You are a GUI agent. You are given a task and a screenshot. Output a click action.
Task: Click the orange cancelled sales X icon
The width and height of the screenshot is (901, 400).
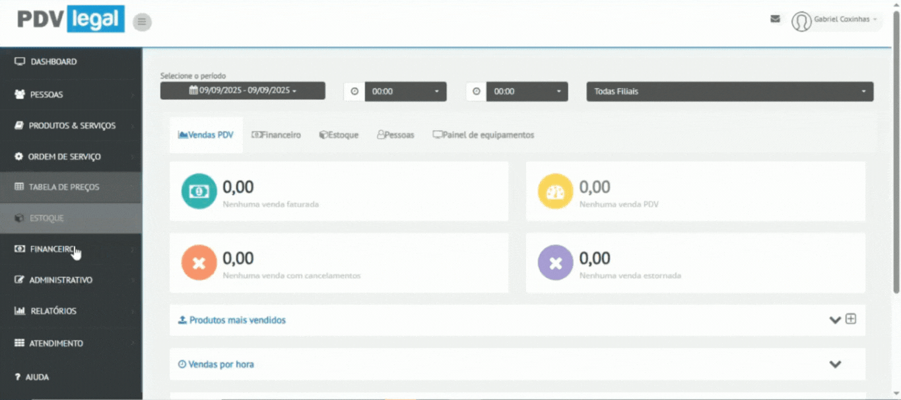(199, 263)
